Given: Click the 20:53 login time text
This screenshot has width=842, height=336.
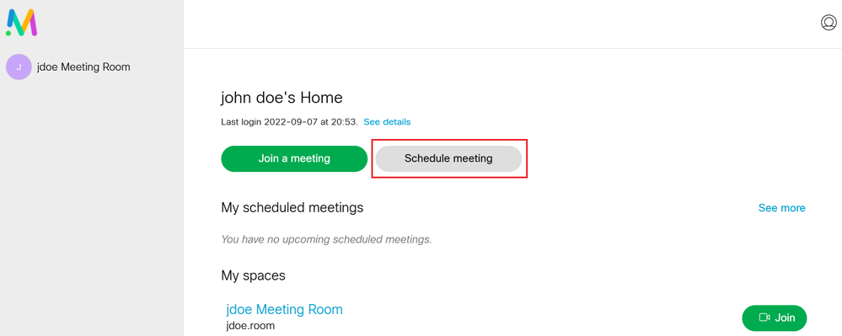Looking at the screenshot, I should (x=346, y=122).
